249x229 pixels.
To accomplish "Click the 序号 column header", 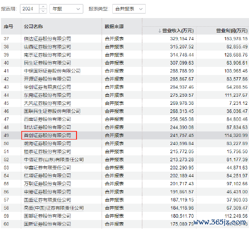I will pyautogui.click(x=9, y=26).
